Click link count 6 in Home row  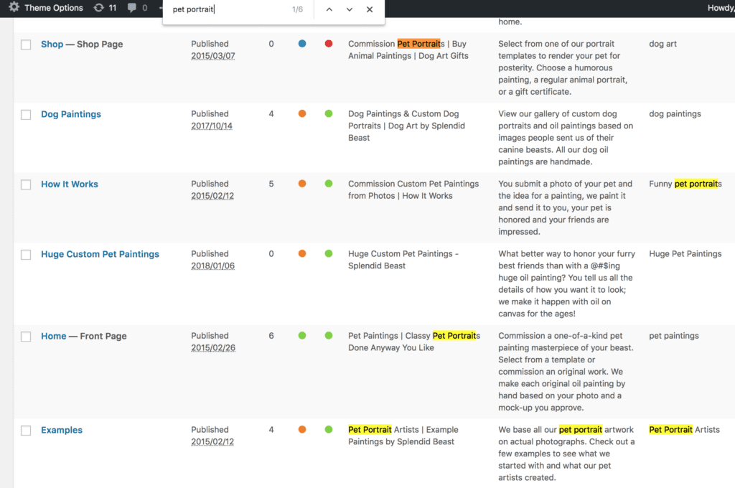[x=271, y=336]
